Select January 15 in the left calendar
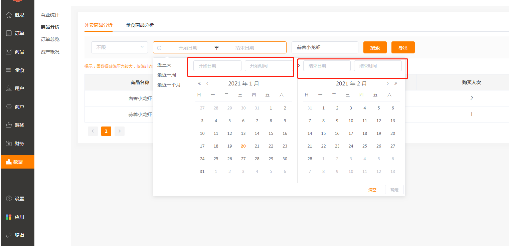 271,134
